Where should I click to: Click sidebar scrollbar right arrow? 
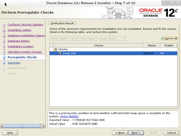pyautogui.click(x=43, y=126)
